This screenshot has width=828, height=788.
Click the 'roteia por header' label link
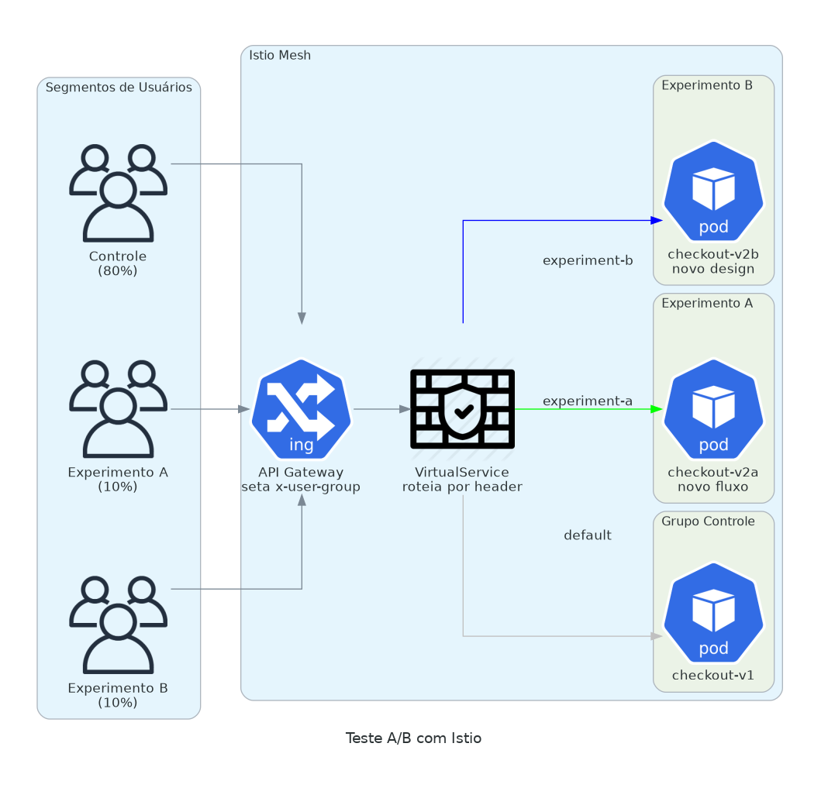pos(462,487)
